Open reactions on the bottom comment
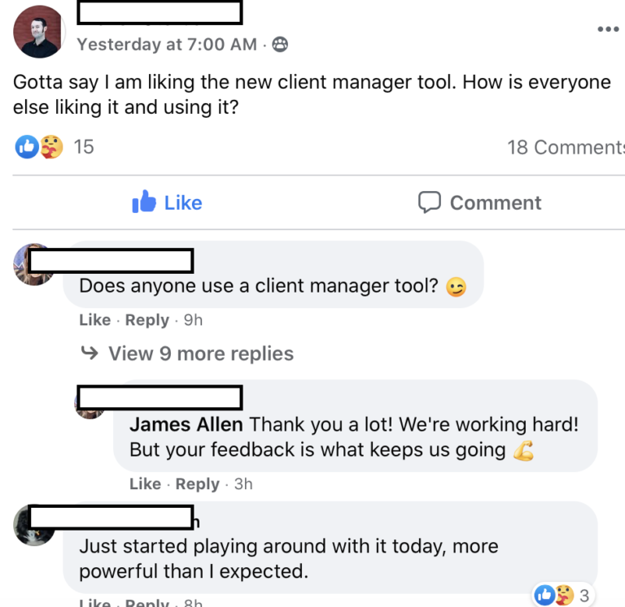 pos(563,595)
